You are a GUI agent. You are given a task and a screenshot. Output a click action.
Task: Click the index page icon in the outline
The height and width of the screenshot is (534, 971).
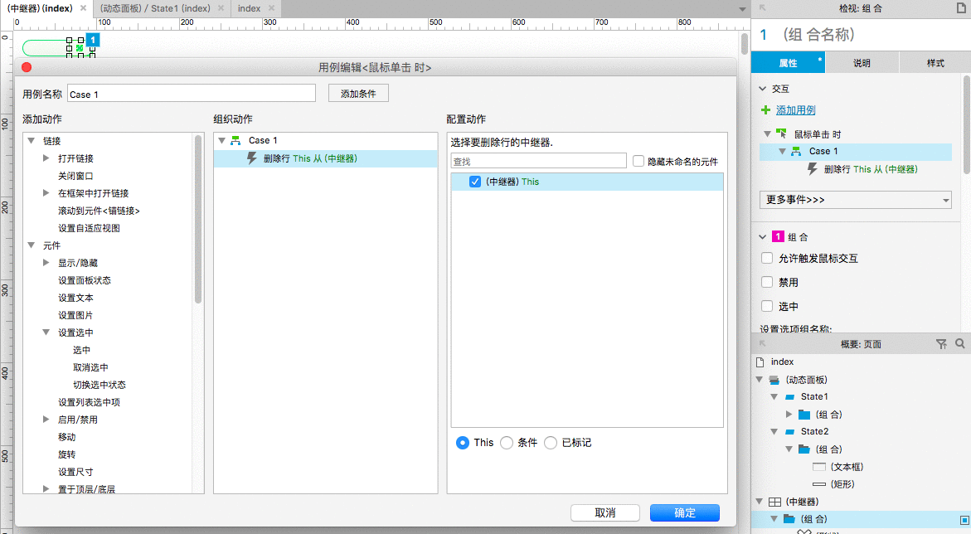click(760, 362)
